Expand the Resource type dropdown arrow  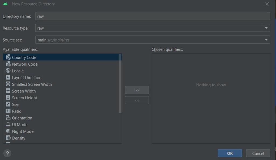coord(266,28)
